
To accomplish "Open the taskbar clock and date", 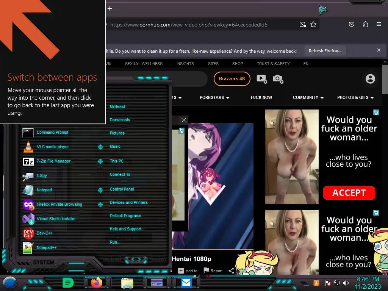I will click(368, 283).
